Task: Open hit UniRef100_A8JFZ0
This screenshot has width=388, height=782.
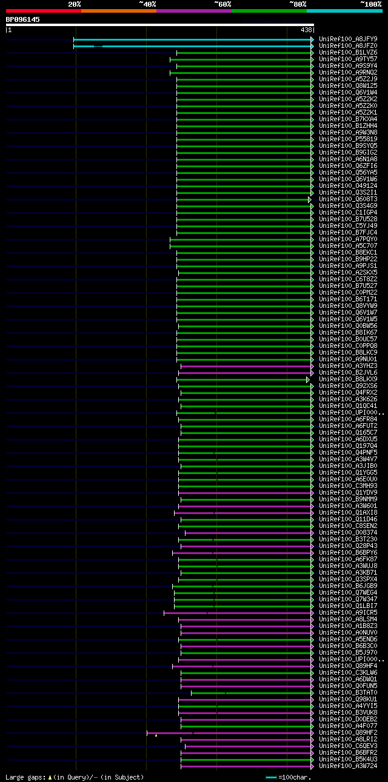Action: (348, 46)
